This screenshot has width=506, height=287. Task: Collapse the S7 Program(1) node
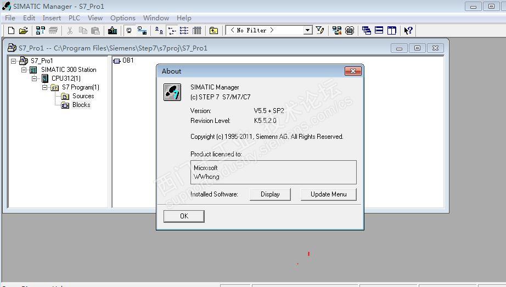(45, 87)
